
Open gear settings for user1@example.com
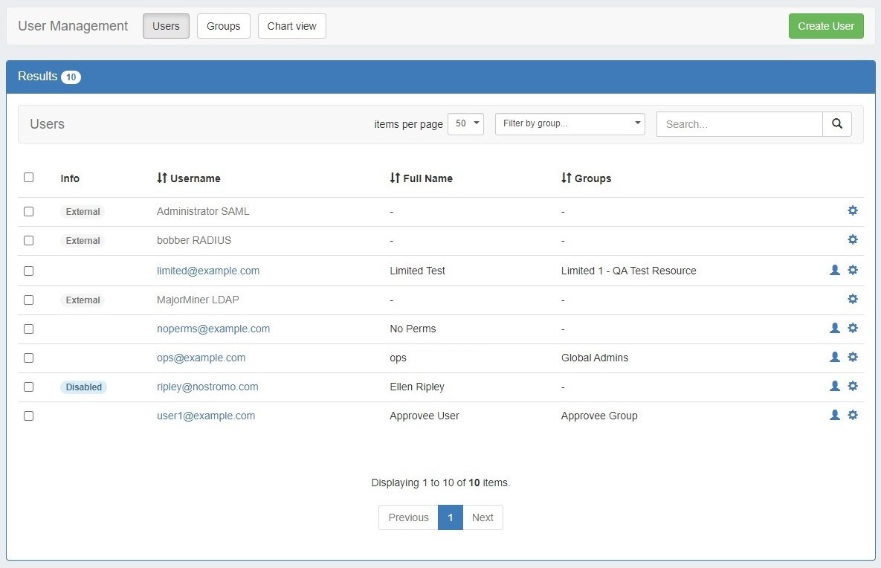(853, 415)
